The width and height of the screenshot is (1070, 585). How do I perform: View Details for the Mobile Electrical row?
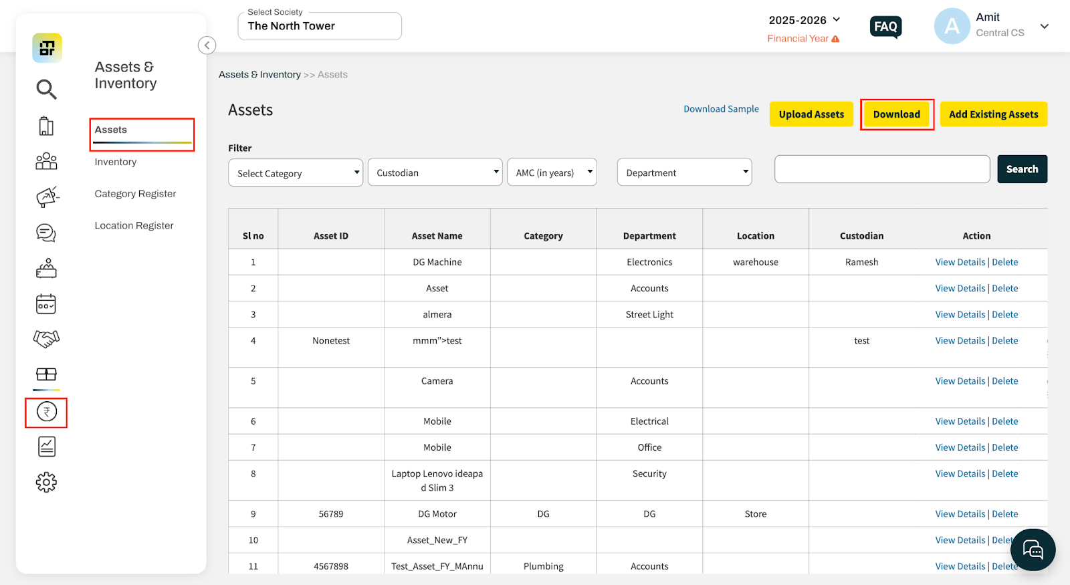coord(960,421)
